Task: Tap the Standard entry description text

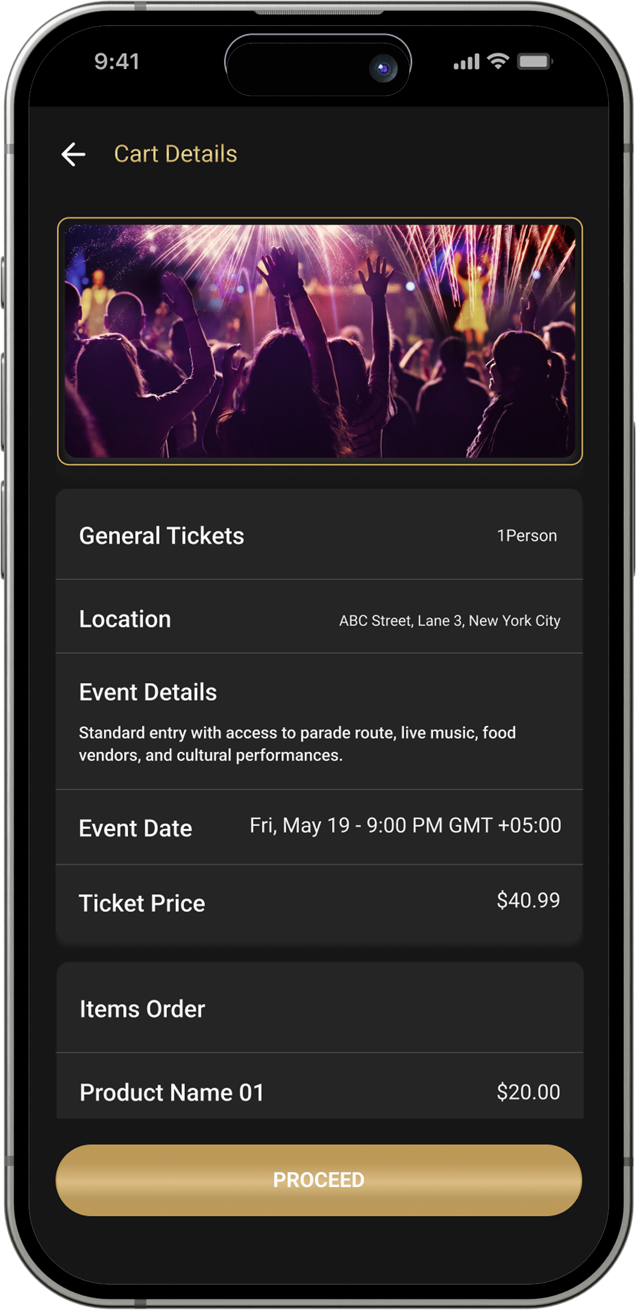Action: tap(297, 743)
